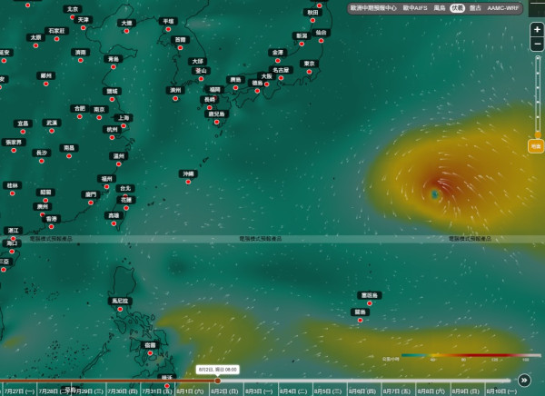Click the red marker under 東京
Image resolution: width=545 pixels, height=396 pixels.
(309, 72)
